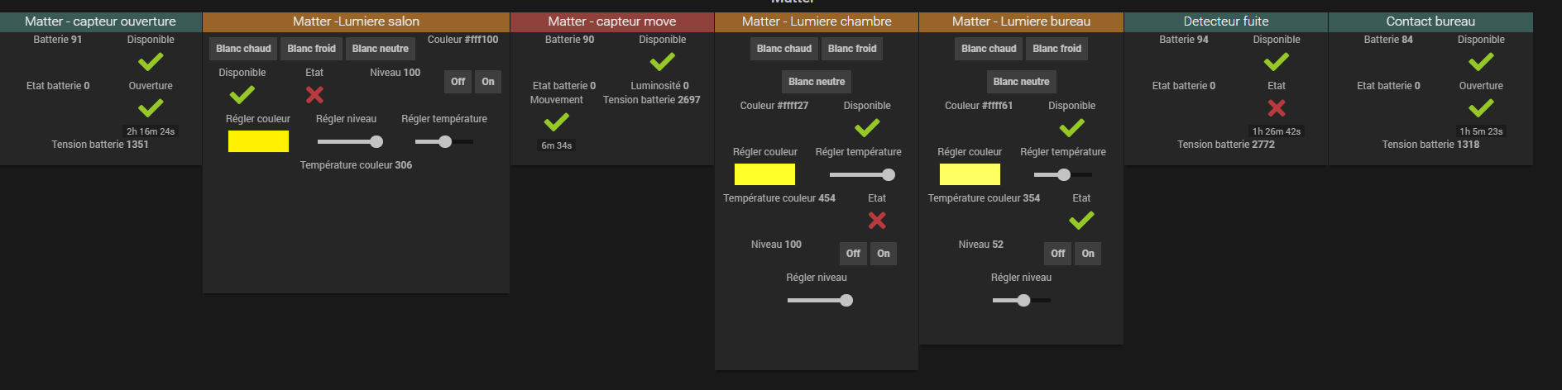1562x390 pixels.
Task: Open Detecteur fuite title bar
Action: pos(1226,21)
